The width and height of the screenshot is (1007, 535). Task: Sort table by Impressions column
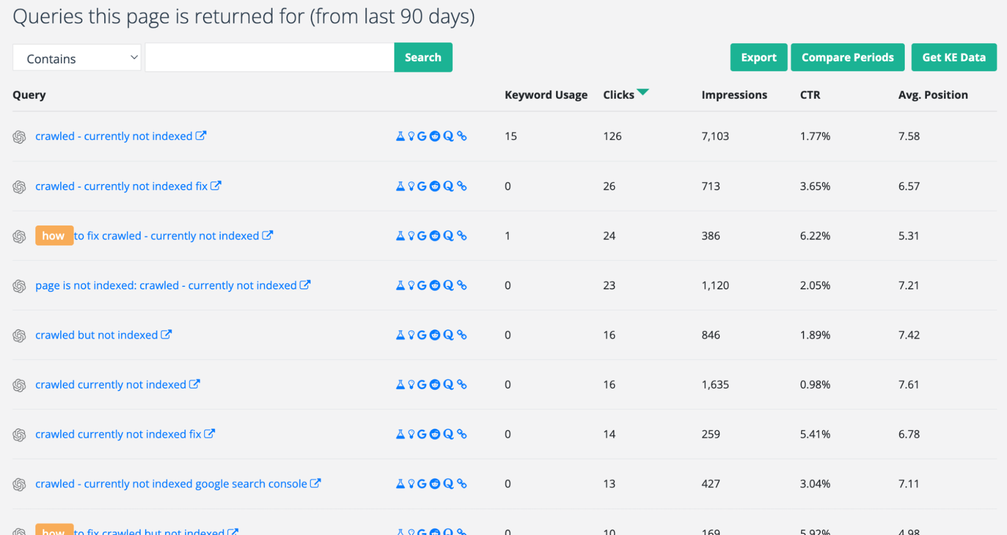click(734, 95)
